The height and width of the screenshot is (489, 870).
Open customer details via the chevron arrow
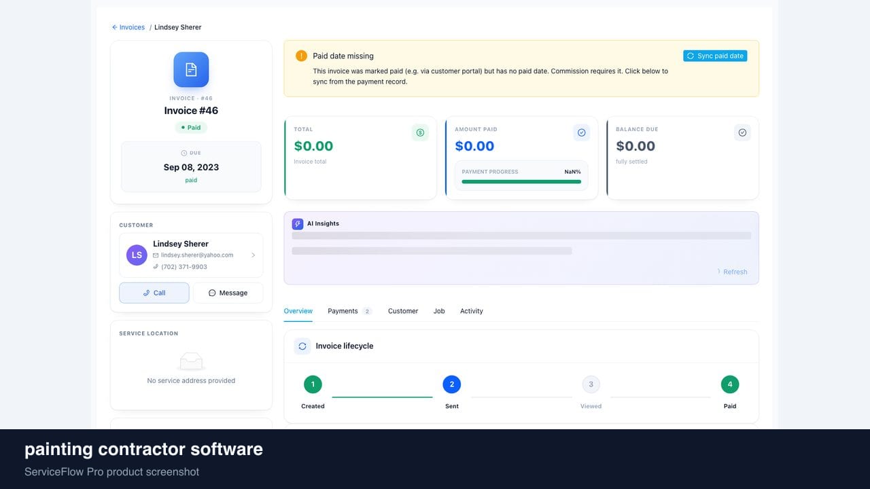253,255
